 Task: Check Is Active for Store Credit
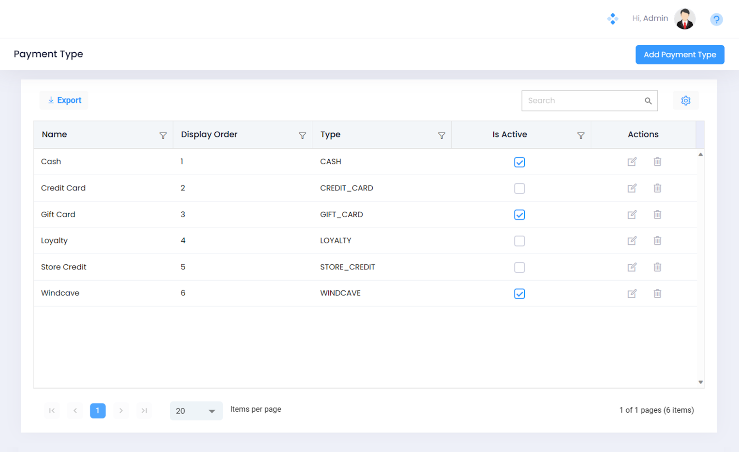pyautogui.click(x=519, y=268)
